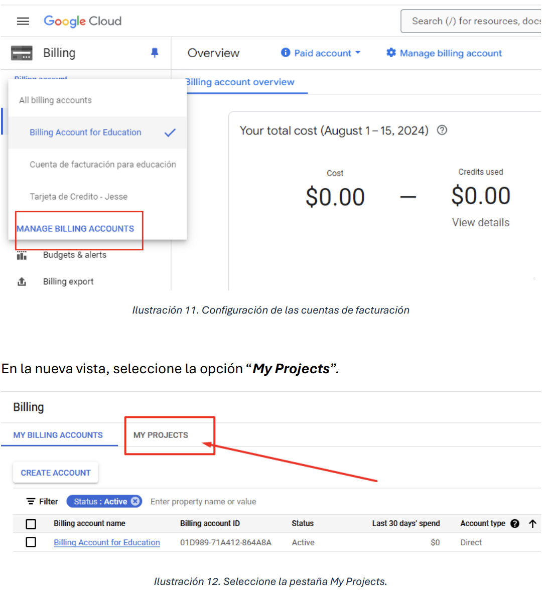Image resolution: width=547 pixels, height=596 pixels.
Task: Click the CREATE ACCOUNT button
Action: tap(56, 473)
